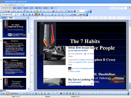Click the Design button
131x98 pixels.
point(73,14)
